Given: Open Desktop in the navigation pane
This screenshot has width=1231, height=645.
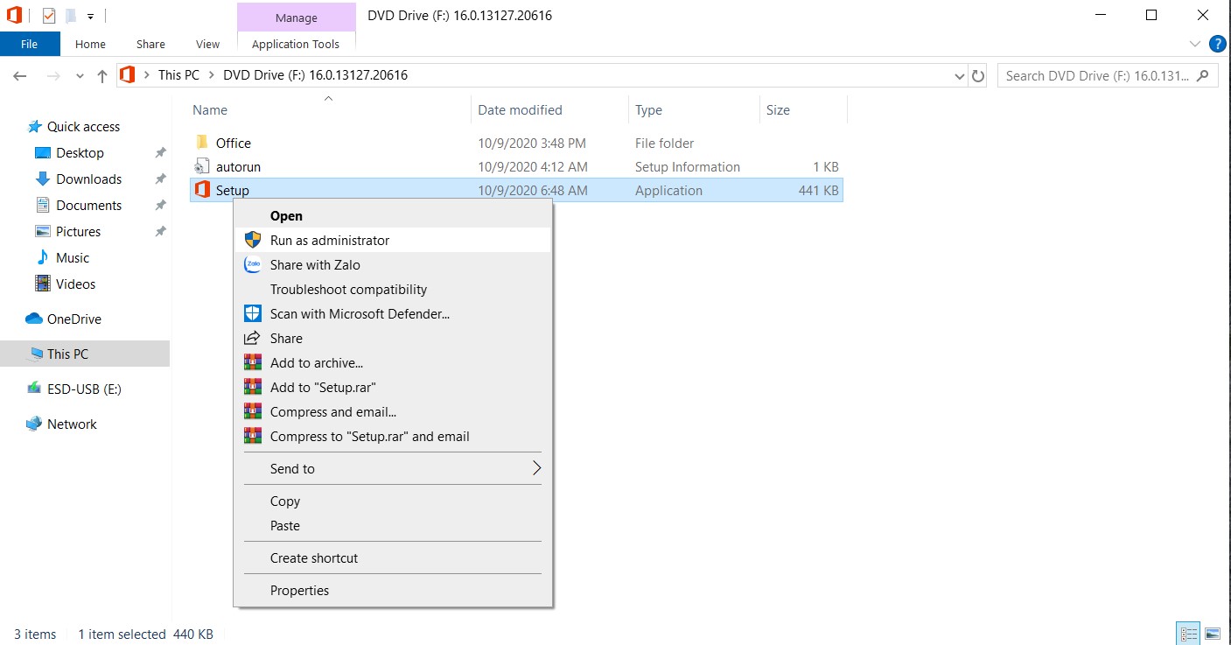Looking at the screenshot, I should click(80, 153).
